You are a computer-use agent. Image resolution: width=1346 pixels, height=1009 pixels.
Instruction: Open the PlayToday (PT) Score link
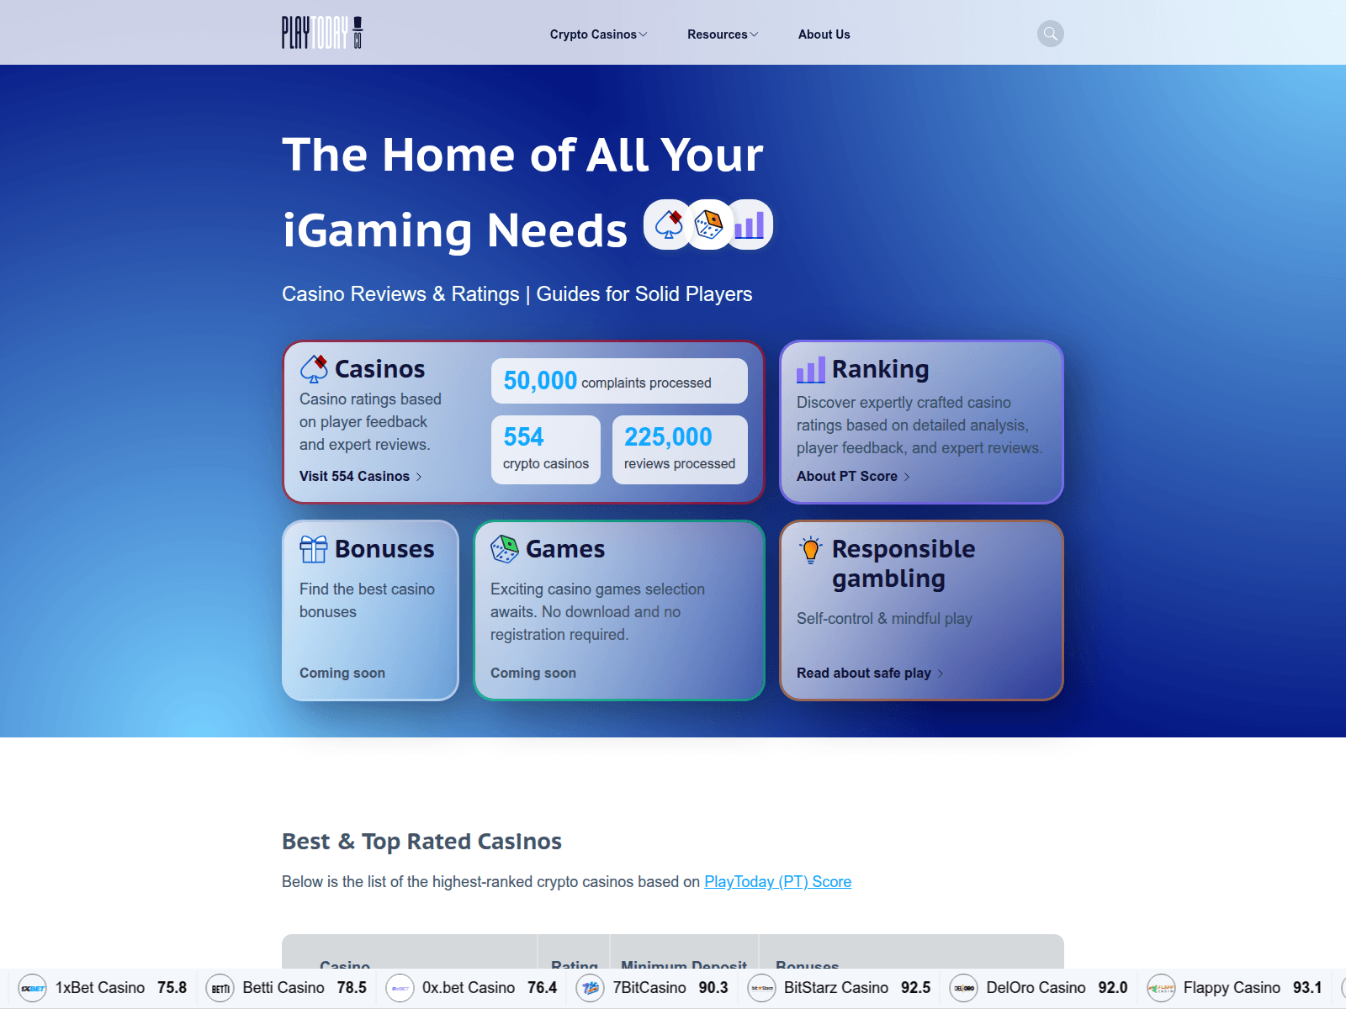click(x=777, y=881)
